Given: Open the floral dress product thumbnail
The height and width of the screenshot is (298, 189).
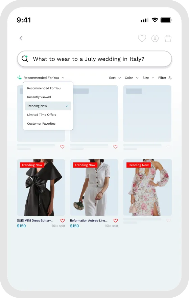Looking at the screenshot, I should coord(147,187).
